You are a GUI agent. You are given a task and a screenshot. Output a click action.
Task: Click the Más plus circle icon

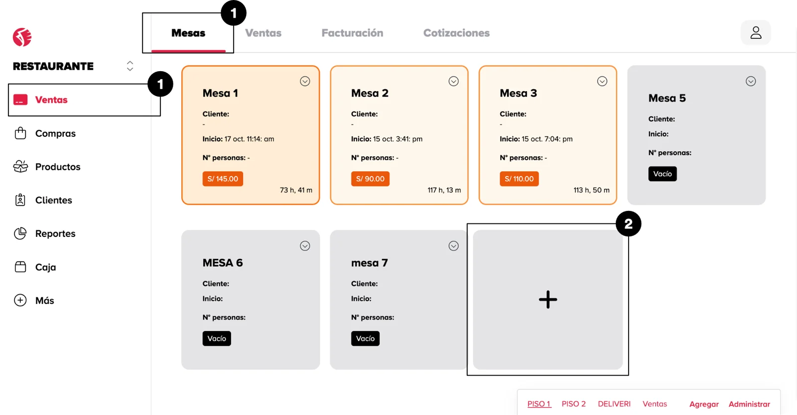(20, 301)
